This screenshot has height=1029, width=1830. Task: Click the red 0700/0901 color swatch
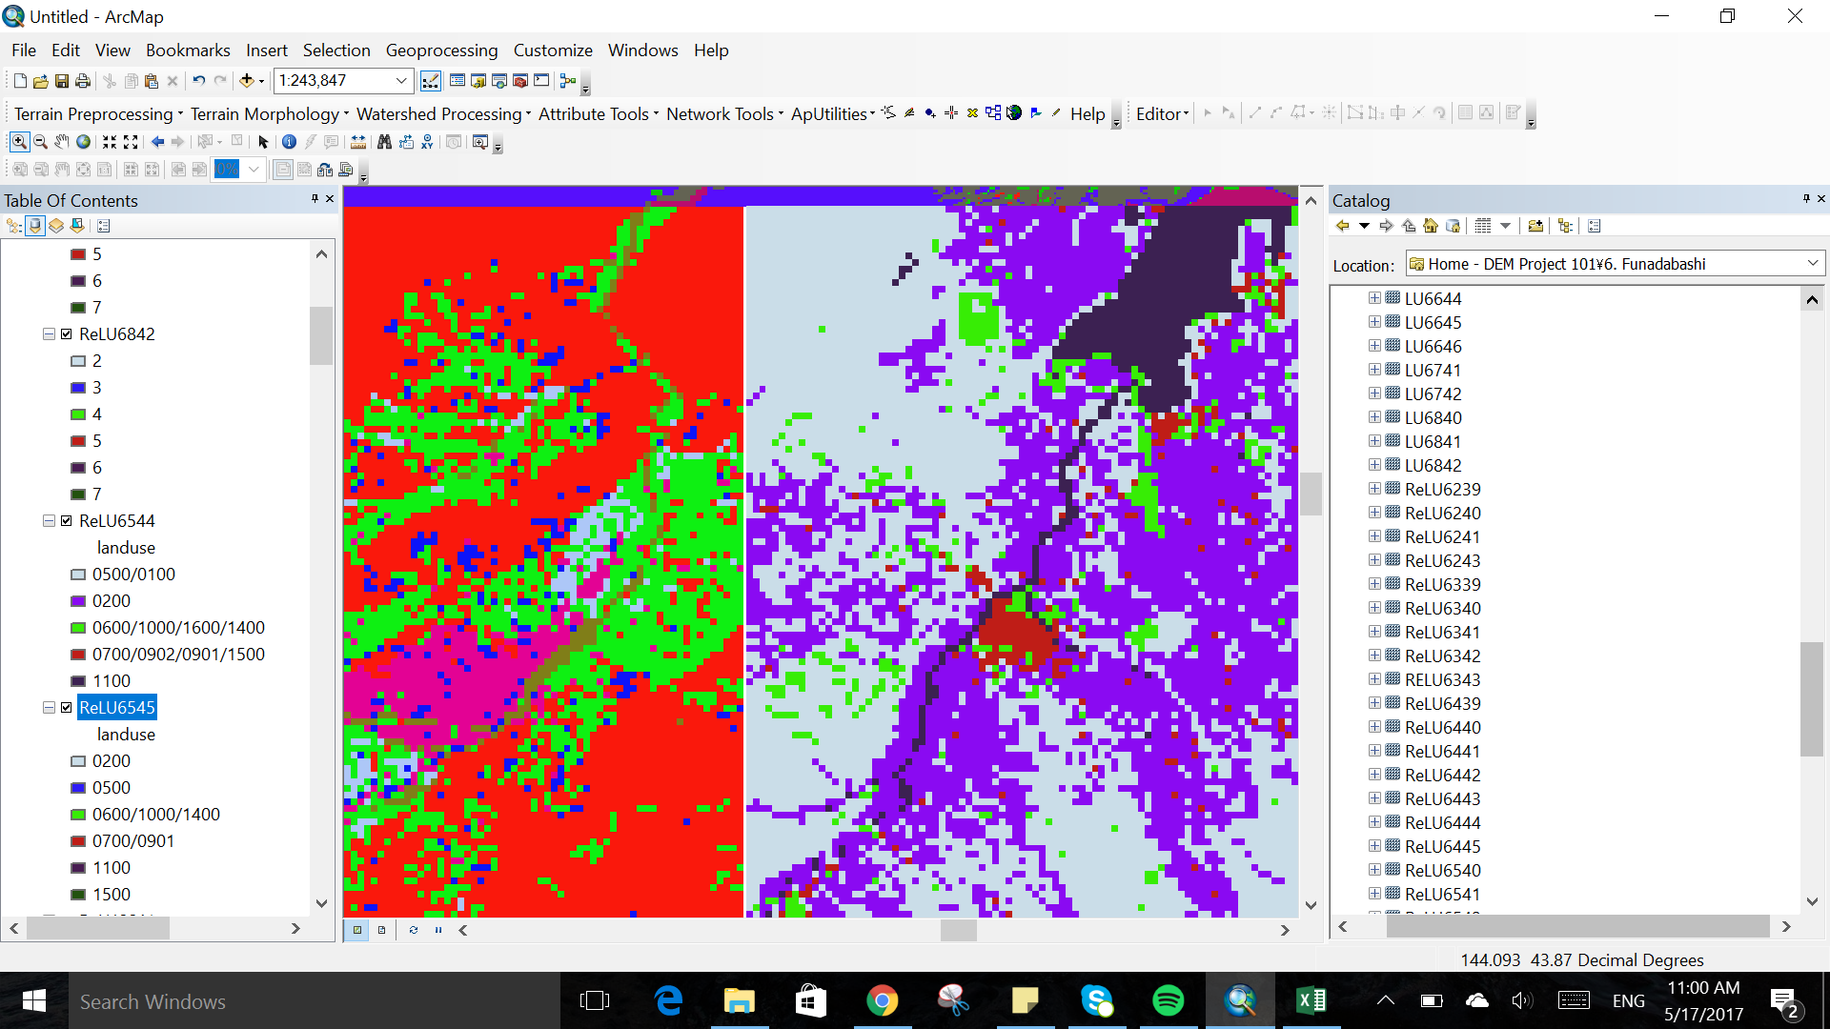point(78,841)
